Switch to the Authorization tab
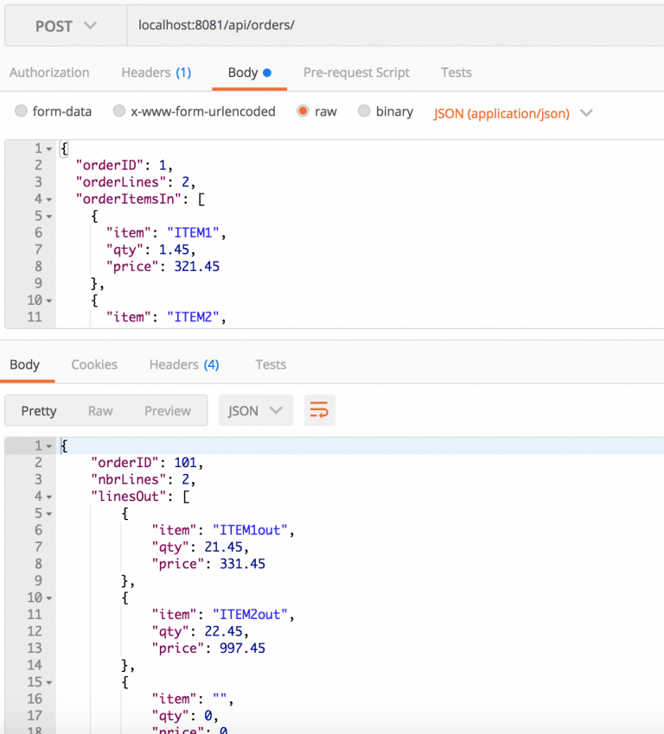Image resolution: width=664 pixels, height=734 pixels. pyautogui.click(x=49, y=73)
